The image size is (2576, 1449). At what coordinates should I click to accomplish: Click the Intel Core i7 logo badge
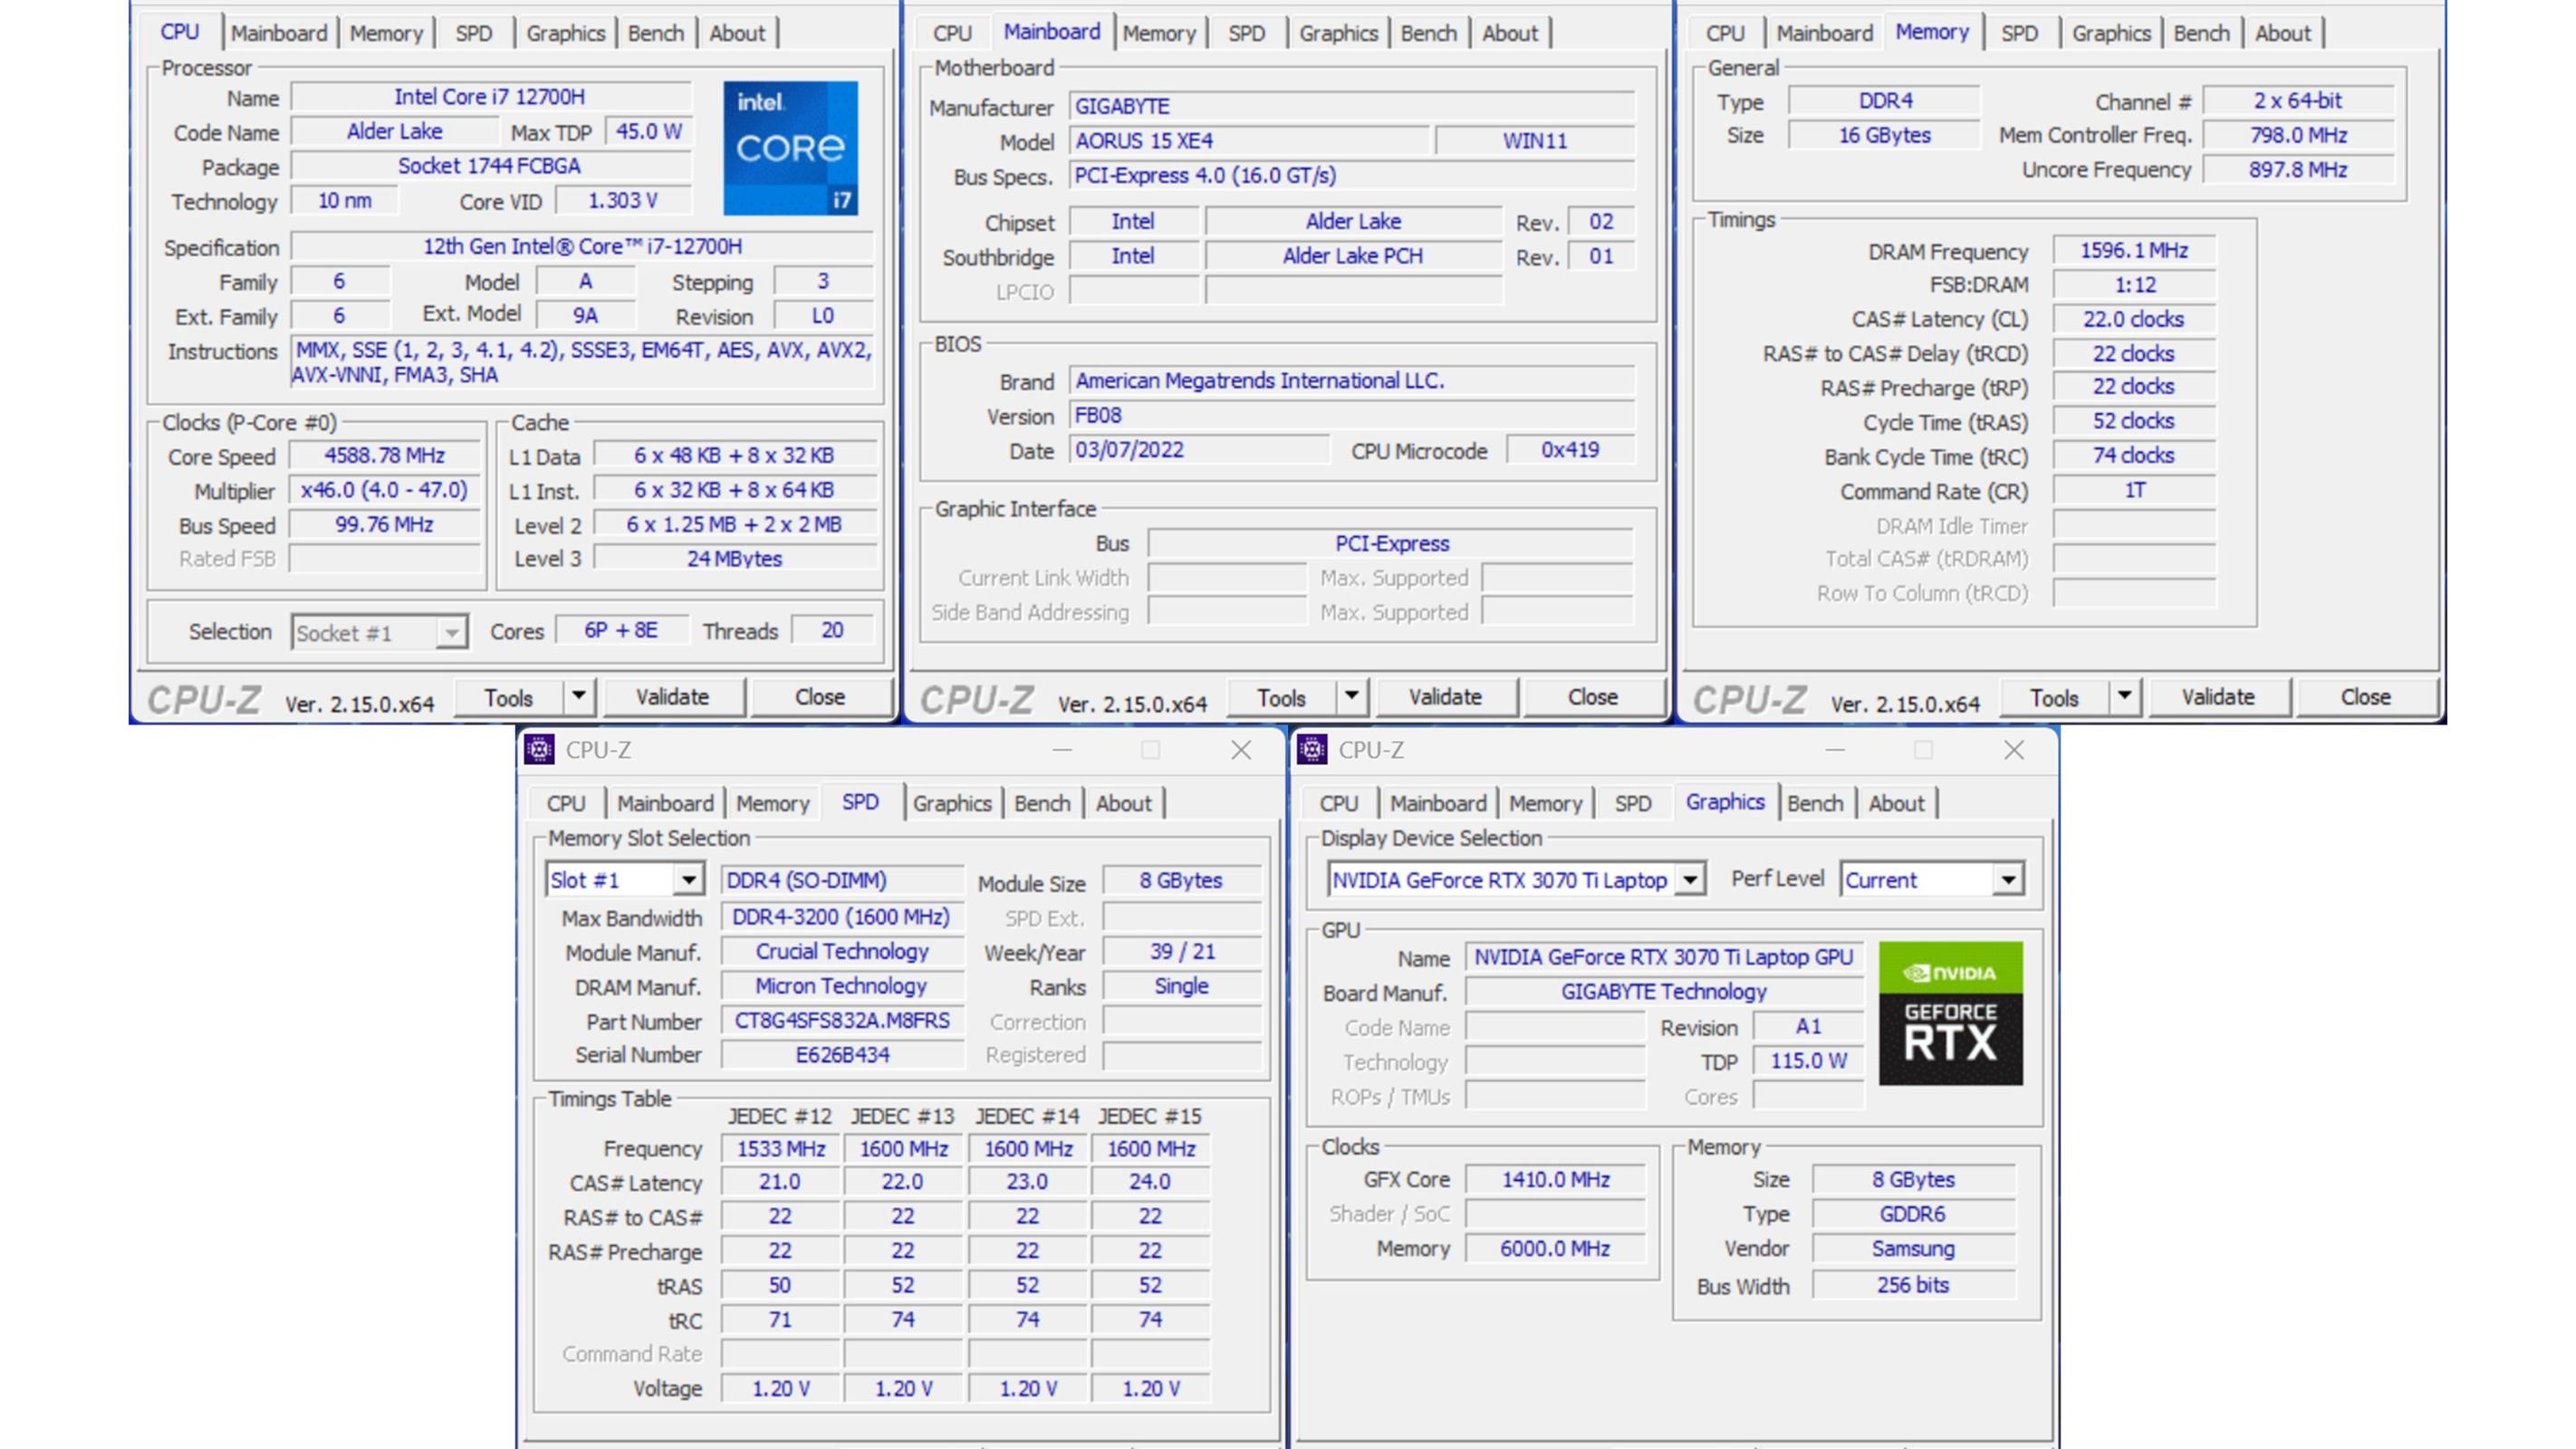[x=790, y=148]
